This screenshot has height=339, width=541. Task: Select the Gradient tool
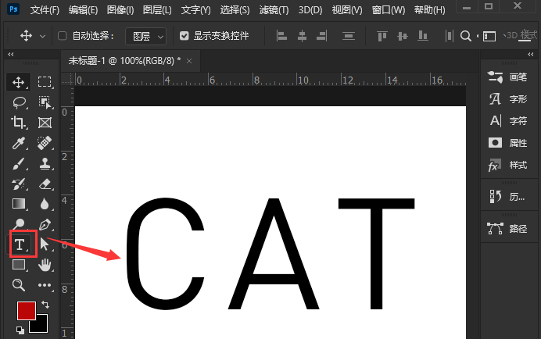click(x=19, y=204)
